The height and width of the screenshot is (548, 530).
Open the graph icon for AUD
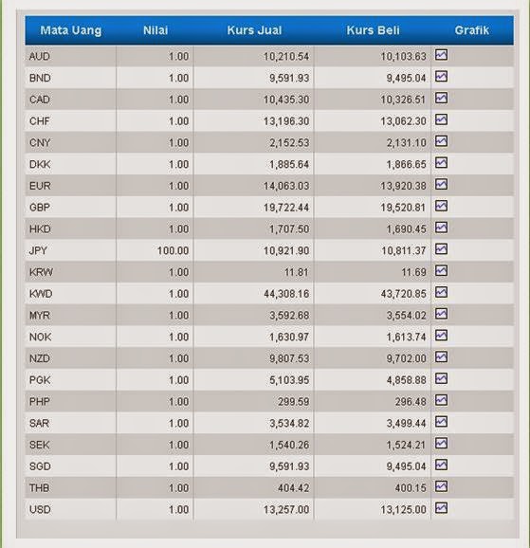coord(441,55)
